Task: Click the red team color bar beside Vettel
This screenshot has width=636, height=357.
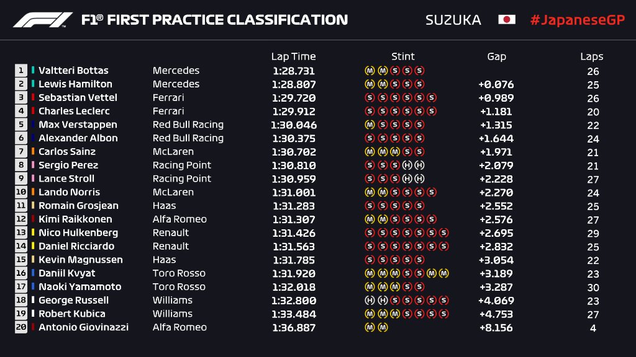Action: [x=33, y=98]
